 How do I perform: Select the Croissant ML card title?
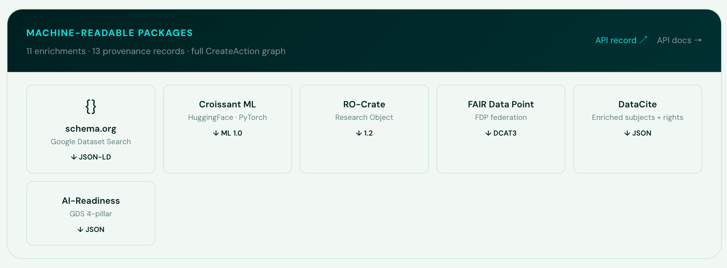[x=227, y=104]
